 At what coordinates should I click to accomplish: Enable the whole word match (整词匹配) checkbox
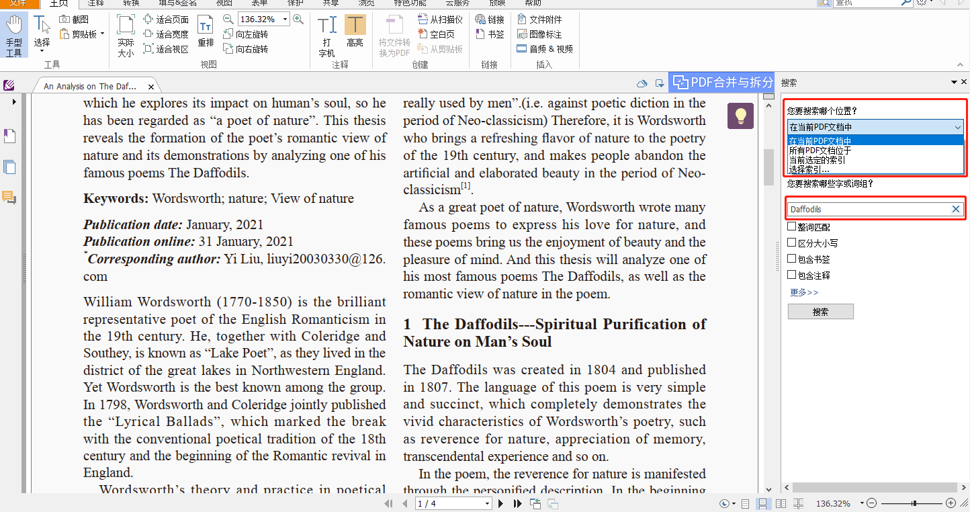(x=792, y=227)
